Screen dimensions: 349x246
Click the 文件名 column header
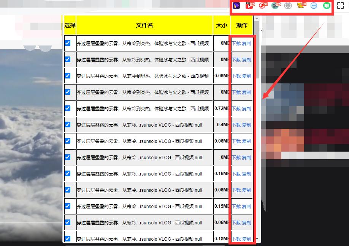[x=144, y=25]
